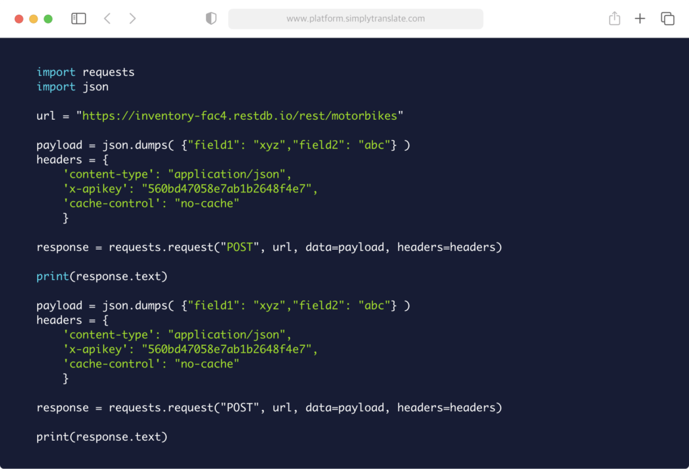Select the address bar showing platform.simplytranslate.com
Viewport: 689px width, 469px height.
coord(355,18)
